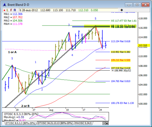Maximize the Brent Blend D-D window
This screenshot has height=127, width=152.
tap(137, 5)
